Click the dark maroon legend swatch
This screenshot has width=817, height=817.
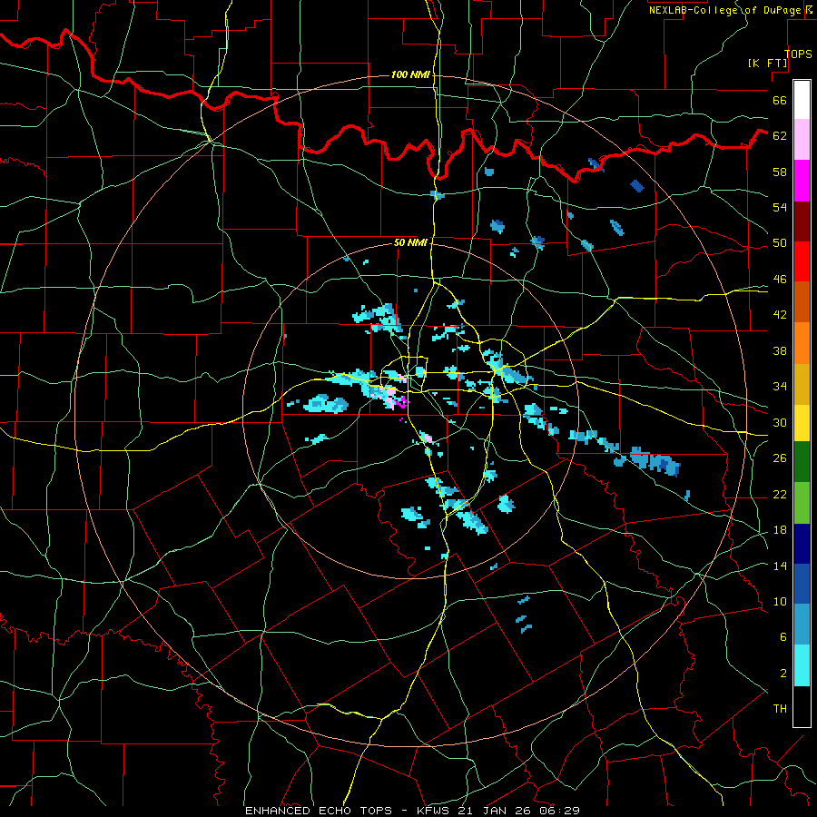tap(802, 222)
